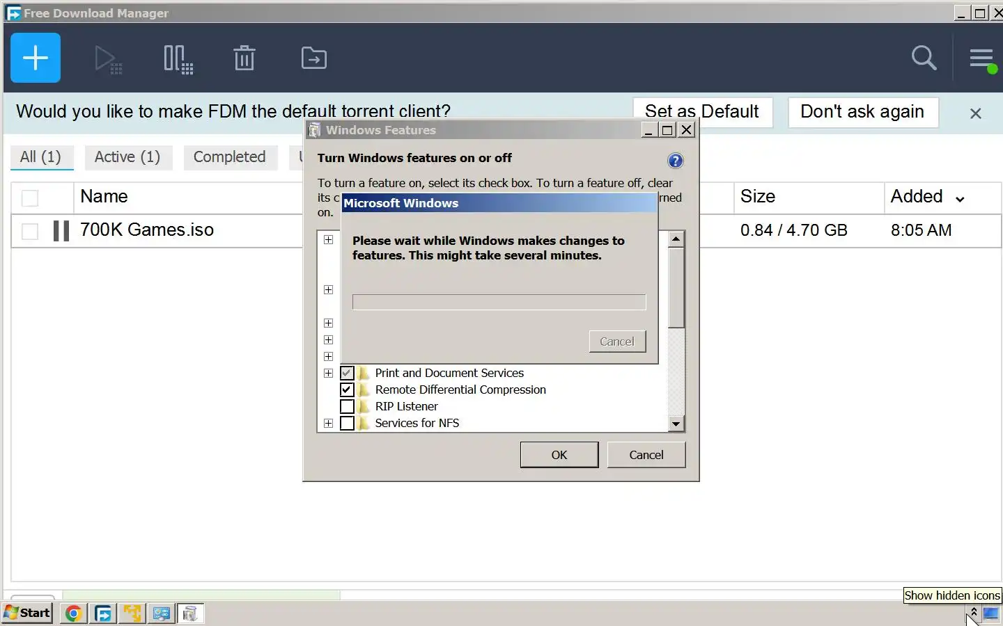The image size is (1003, 626).
Task: Open the search magnifier in Free Download Manager
Action: [924, 58]
